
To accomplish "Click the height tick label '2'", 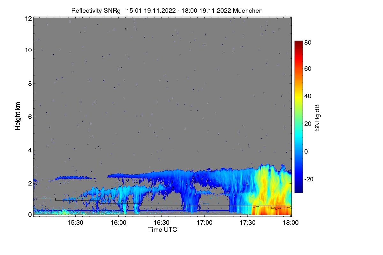I will click(30, 183).
